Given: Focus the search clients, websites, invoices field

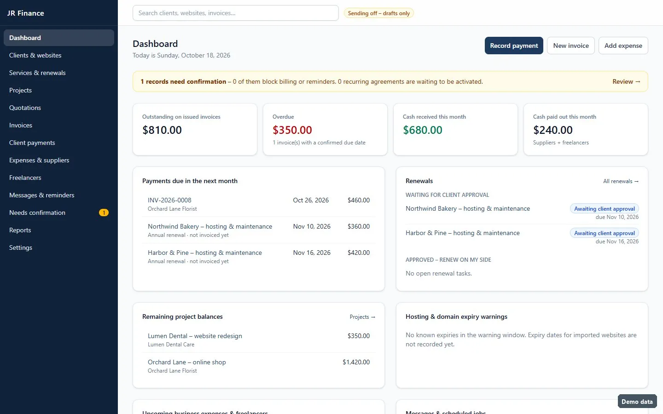Looking at the screenshot, I should pyautogui.click(x=235, y=13).
